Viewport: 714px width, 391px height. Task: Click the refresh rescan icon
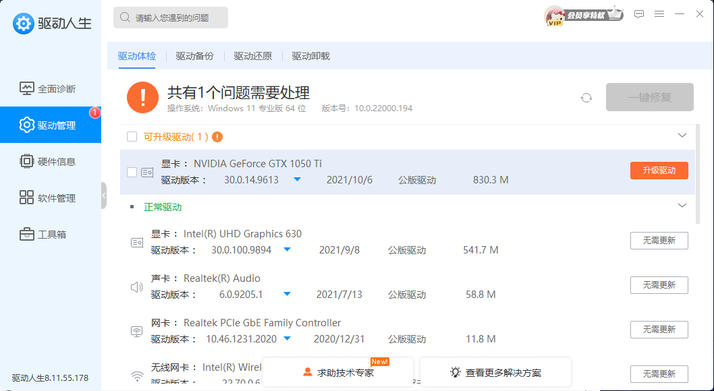[x=586, y=98]
